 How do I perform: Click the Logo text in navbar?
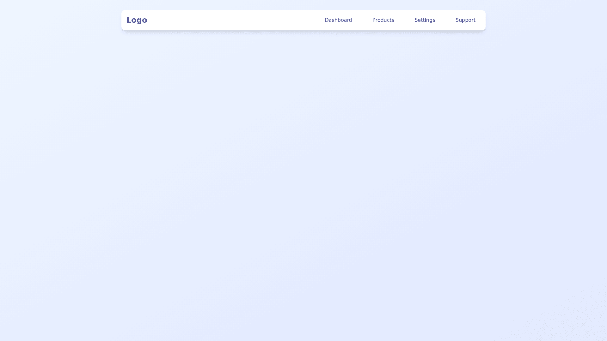[x=137, y=20]
